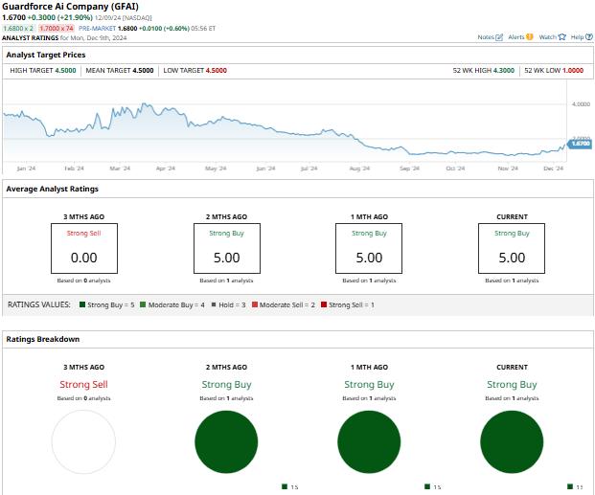Click the Notes pencil icon
This screenshot has width=595, height=495.
500,37
